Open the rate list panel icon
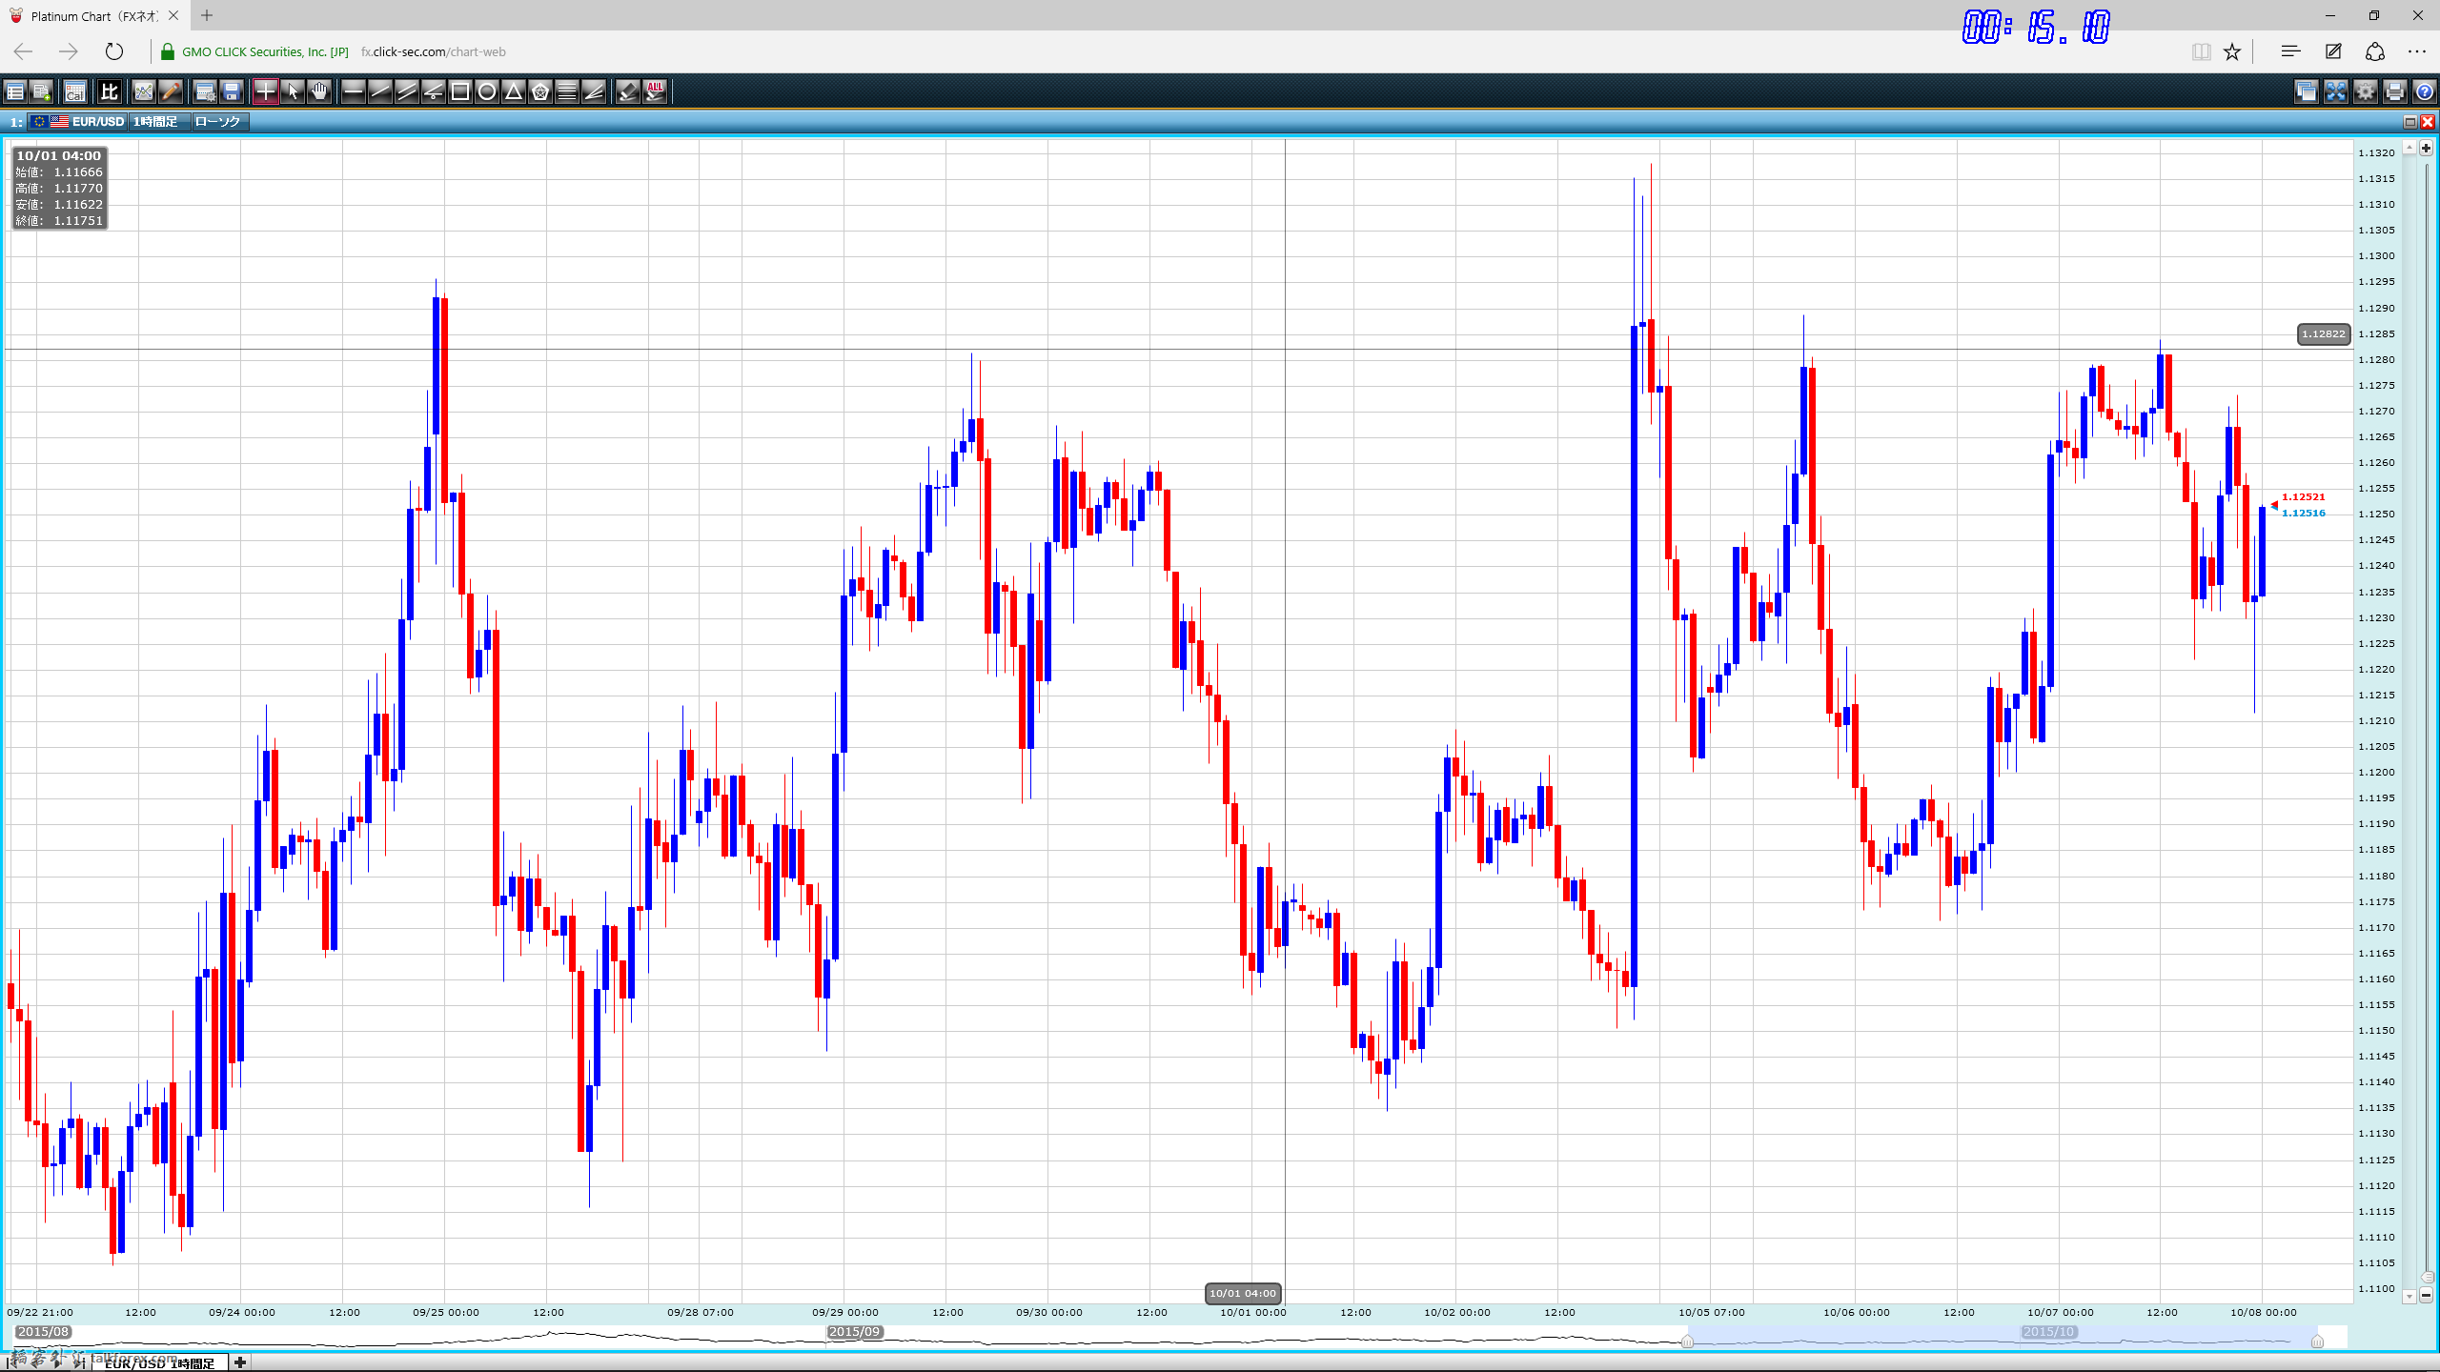The width and height of the screenshot is (2440, 1372). (15, 91)
